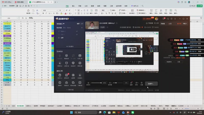Viewport: 204px width, 115px height.
Task: Mute the microphone icon in control bar
Action: pos(88,83)
